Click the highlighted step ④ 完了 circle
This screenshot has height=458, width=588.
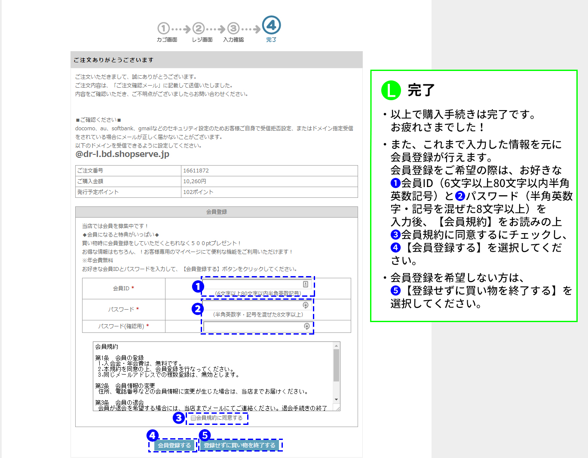coord(271,26)
